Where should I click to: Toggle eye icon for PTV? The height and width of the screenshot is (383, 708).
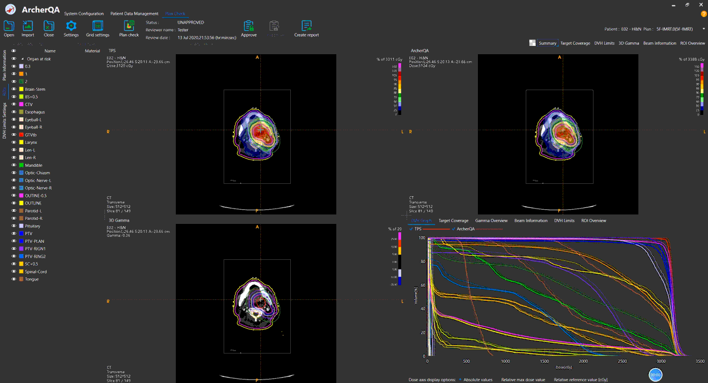(x=14, y=234)
